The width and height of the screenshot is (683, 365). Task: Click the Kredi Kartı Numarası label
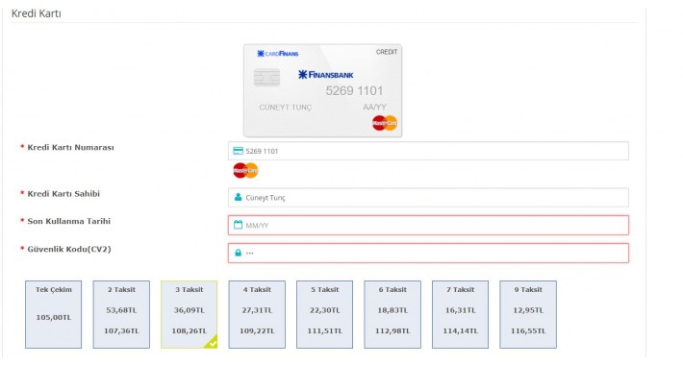point(70,148)
